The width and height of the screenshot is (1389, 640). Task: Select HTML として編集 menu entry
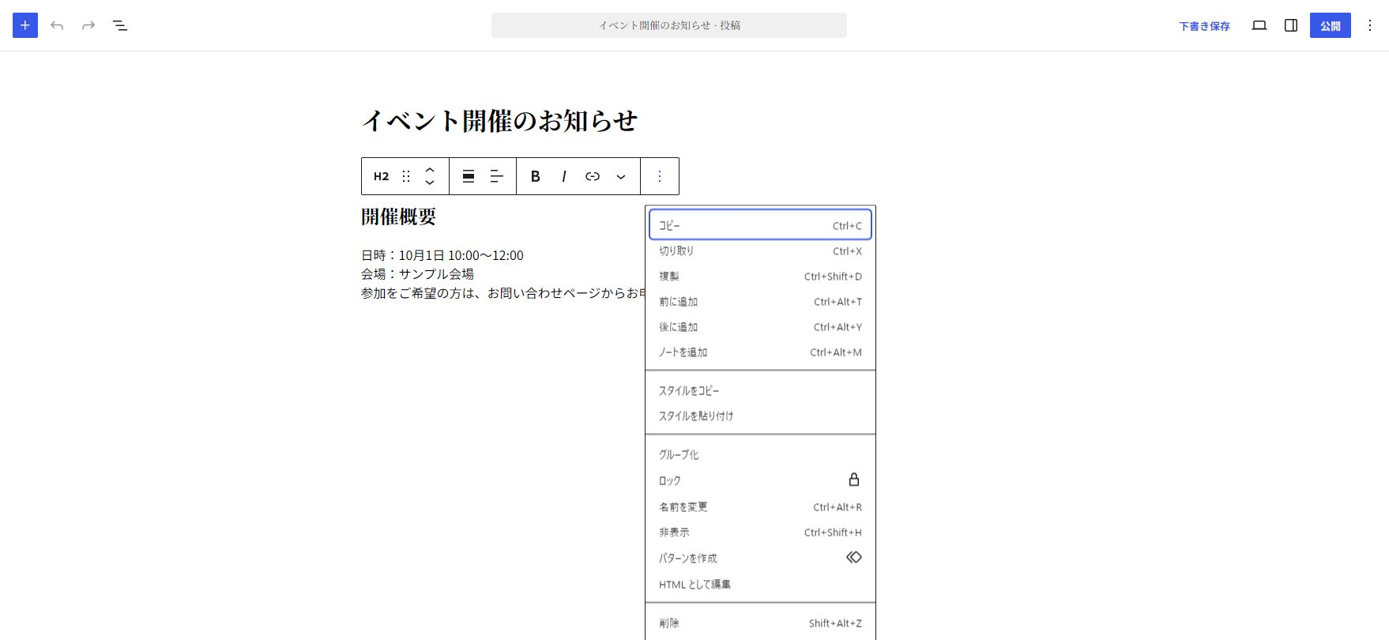760,585
